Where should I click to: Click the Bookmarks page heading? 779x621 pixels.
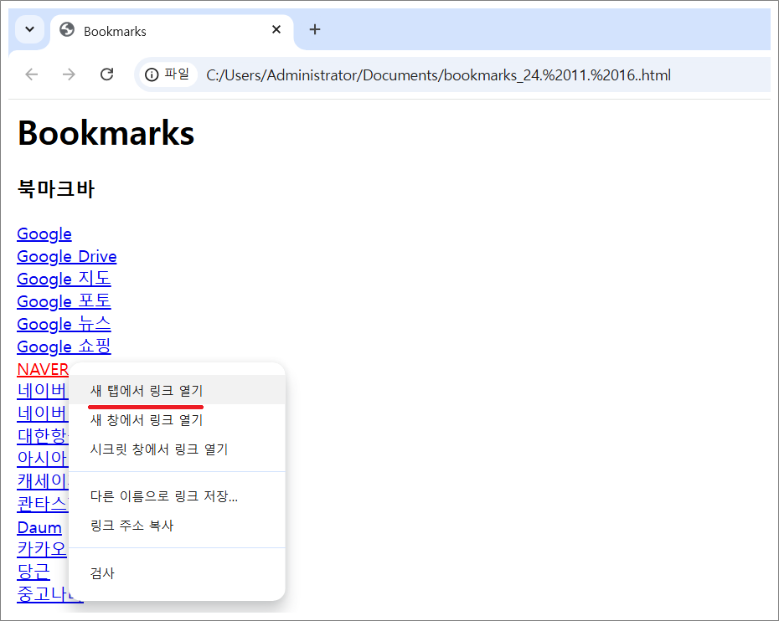pos(106,133)
